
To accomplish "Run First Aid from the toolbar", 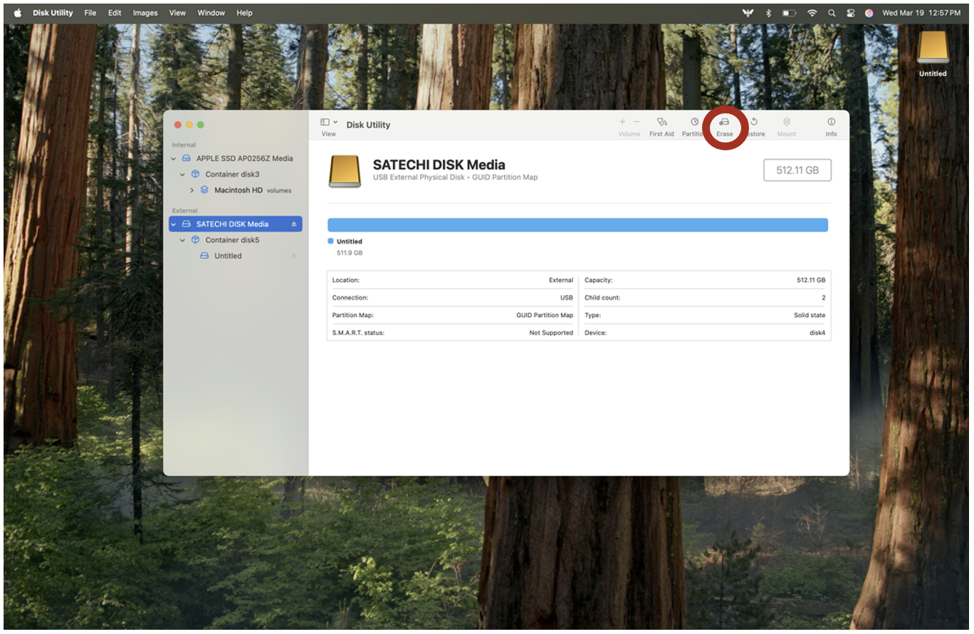I will [661, 123].
